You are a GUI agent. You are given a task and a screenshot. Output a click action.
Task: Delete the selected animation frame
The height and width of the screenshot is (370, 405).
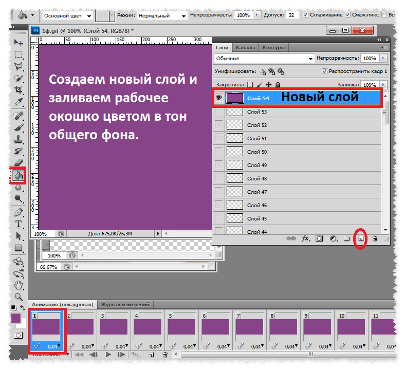coord(165,355)
